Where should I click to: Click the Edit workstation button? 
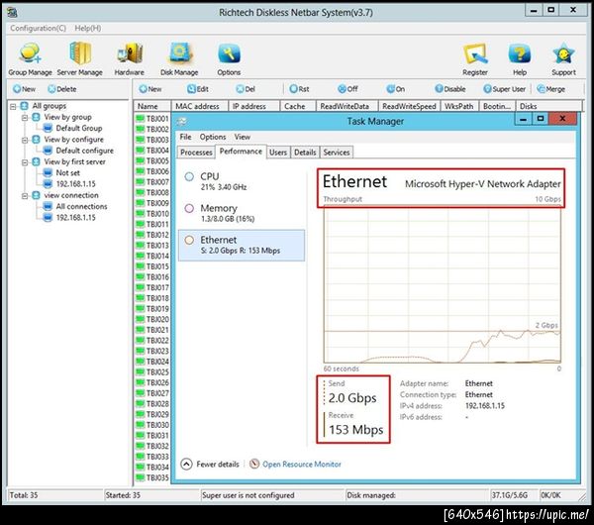(198, 89)
